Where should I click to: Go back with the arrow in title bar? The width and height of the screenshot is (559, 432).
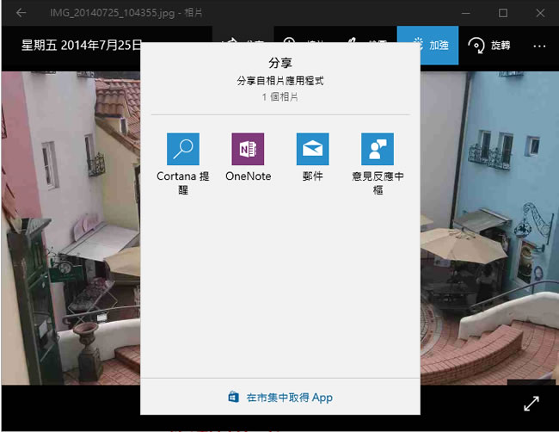(21, 13)
